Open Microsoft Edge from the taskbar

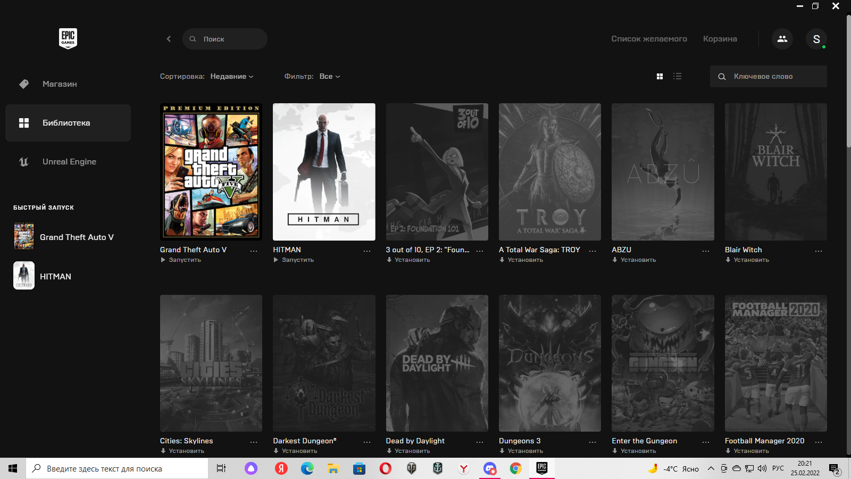[x=307, y=468]
